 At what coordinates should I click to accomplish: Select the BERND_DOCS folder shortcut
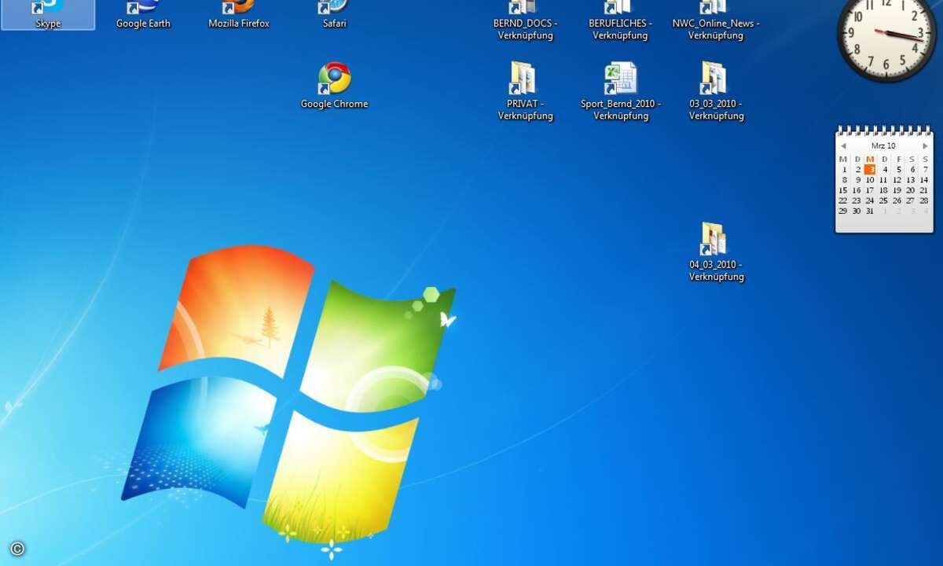point(525,21)
